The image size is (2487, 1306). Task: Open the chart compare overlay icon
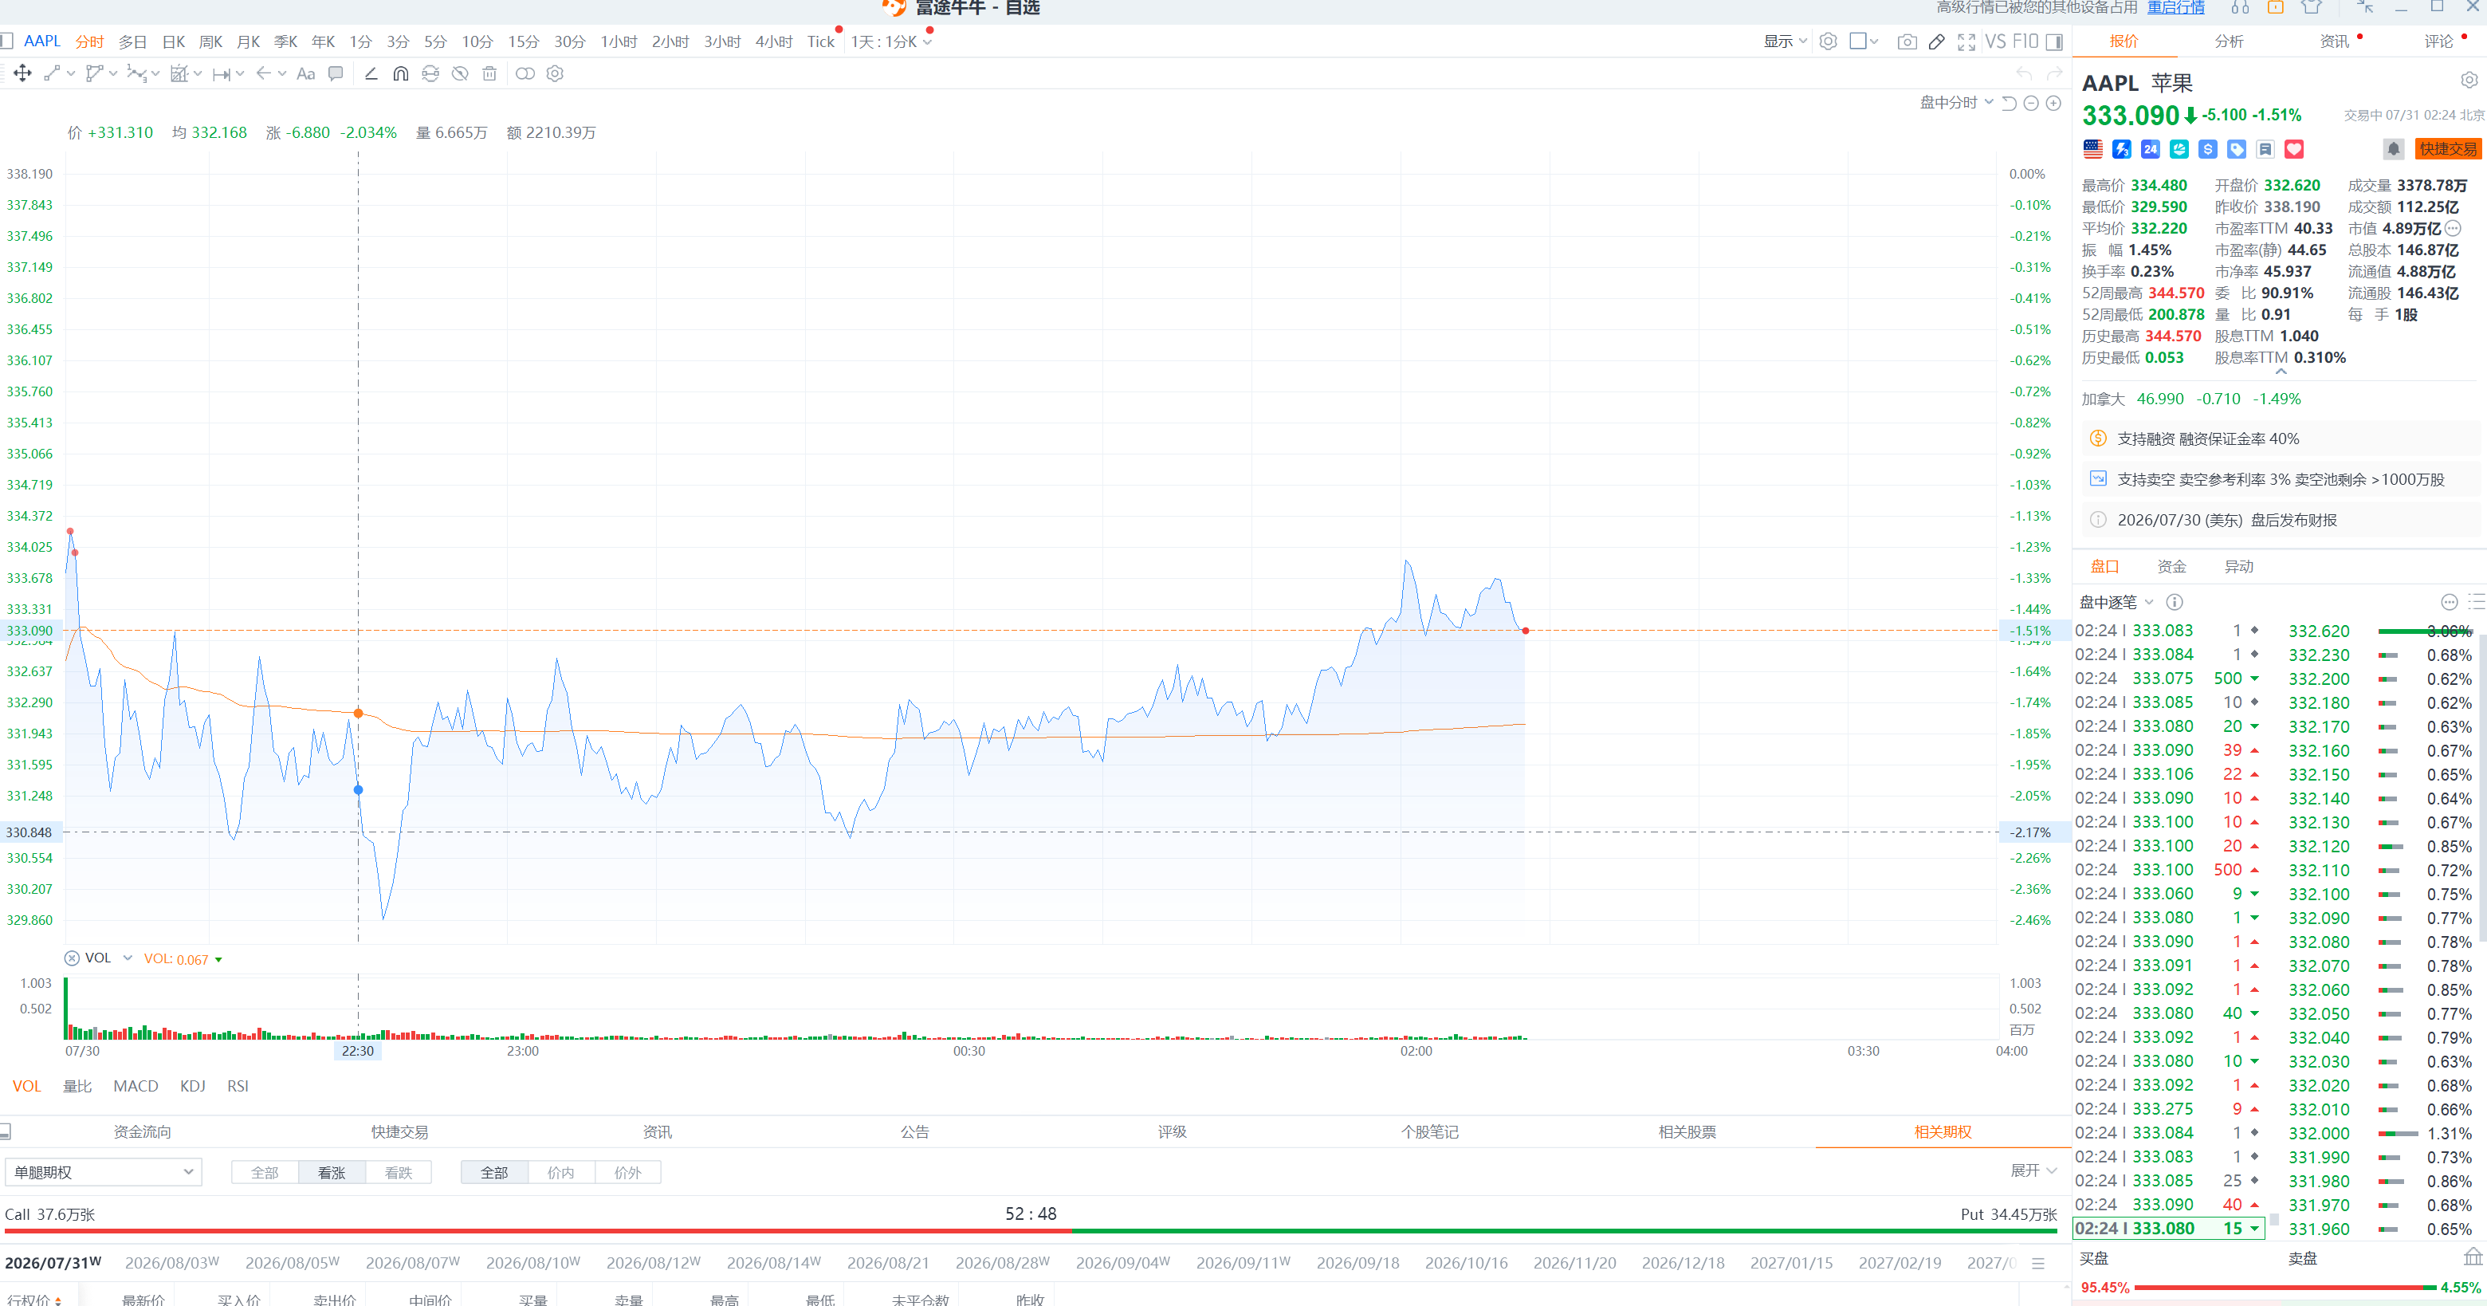tap(525, 73)
